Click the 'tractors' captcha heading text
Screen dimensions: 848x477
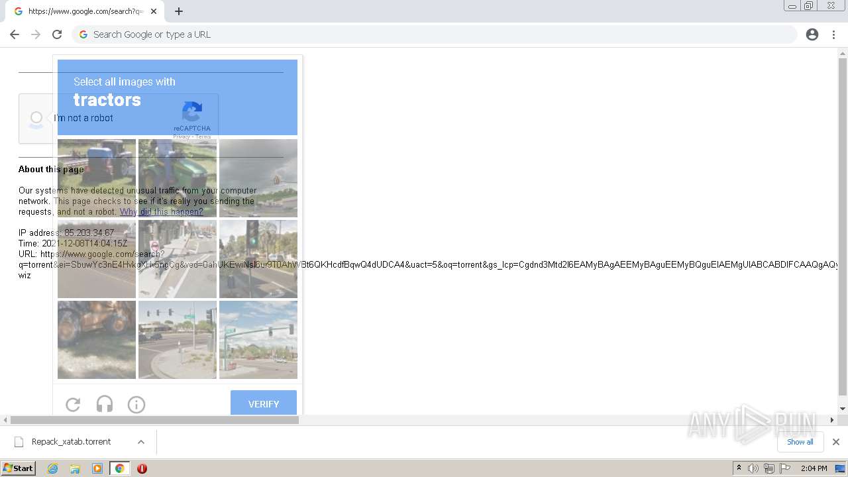pyautogui.click(x=107, y=100)
